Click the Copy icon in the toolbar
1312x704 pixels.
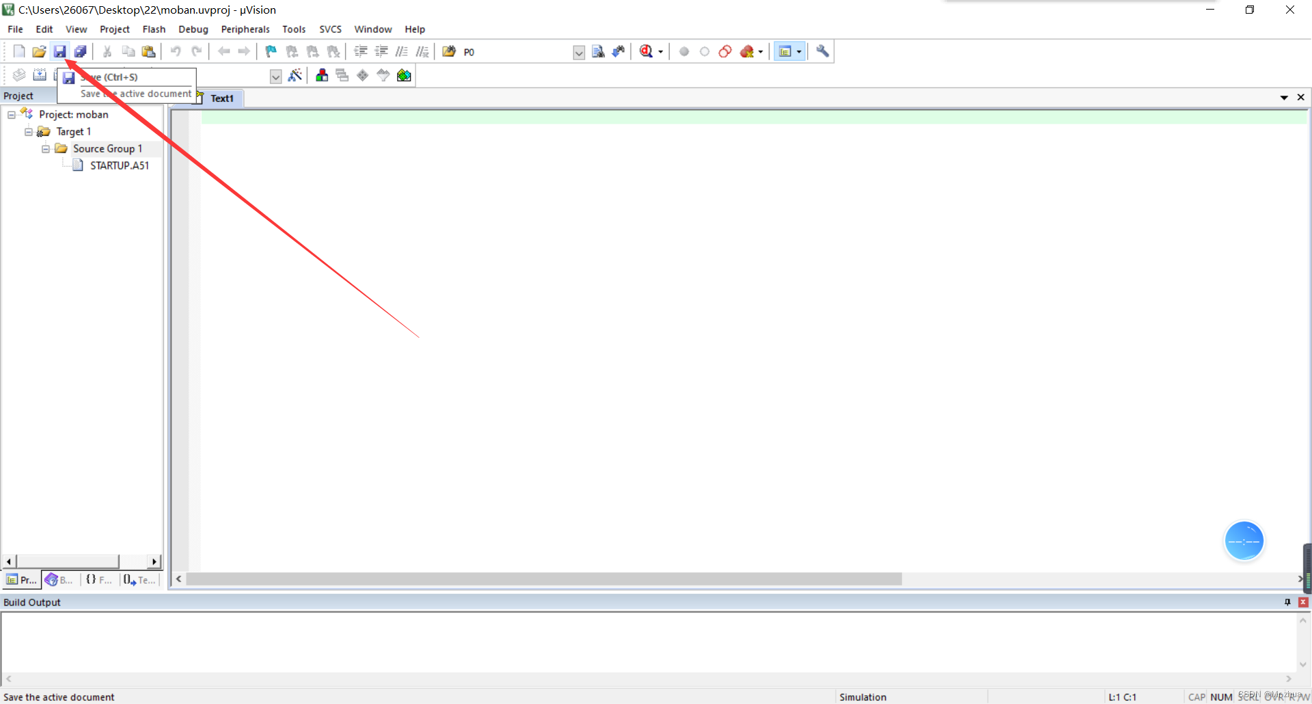[x=128, y=51]
